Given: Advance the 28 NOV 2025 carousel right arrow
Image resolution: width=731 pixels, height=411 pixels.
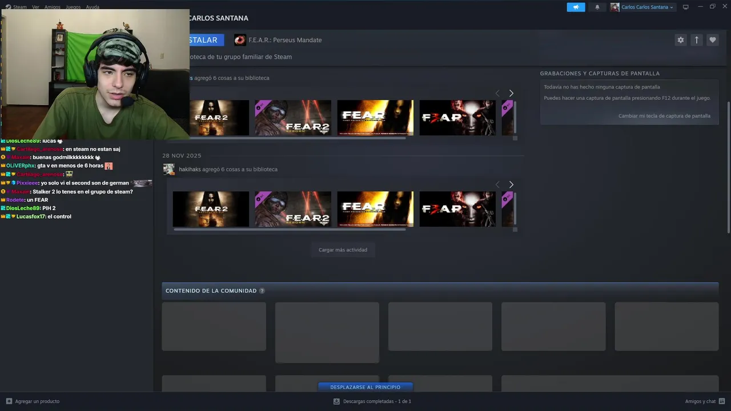Looking at the screenshot, I should (511, 184).
